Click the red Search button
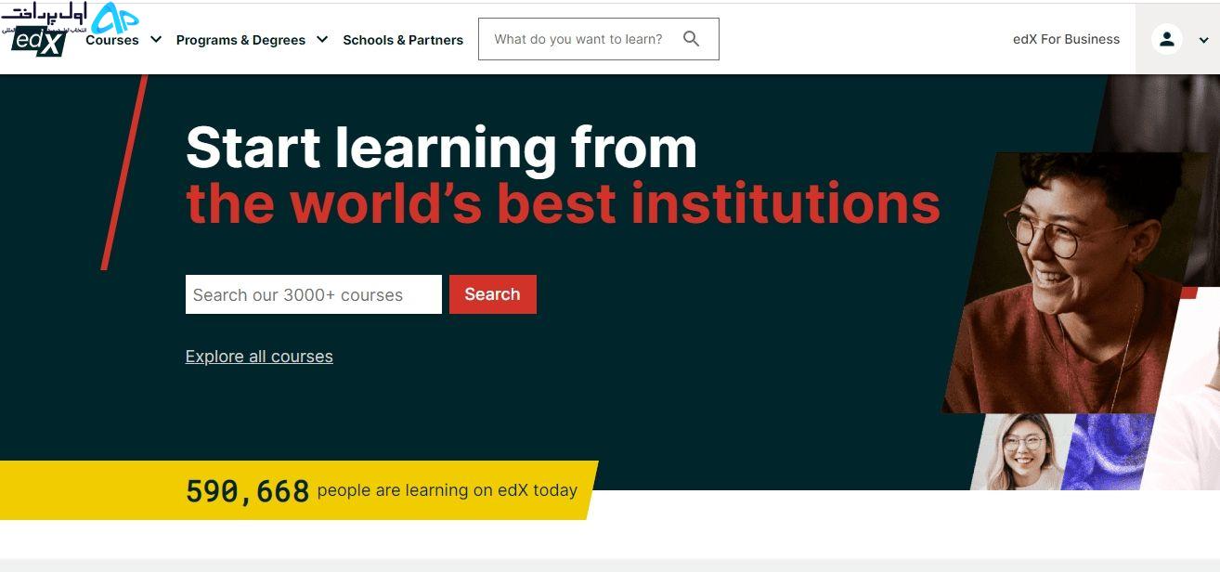 click(x=493, y=294)
